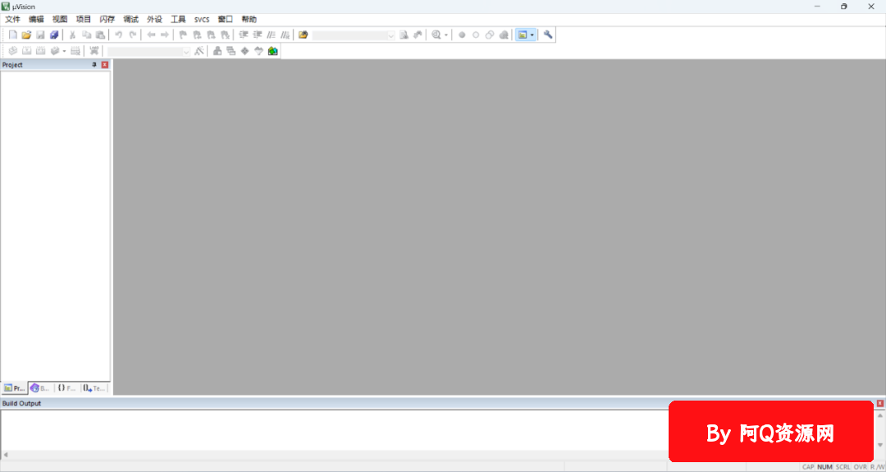Open the Pack Installer icon
Screen dimensions: 886x472
272,51
